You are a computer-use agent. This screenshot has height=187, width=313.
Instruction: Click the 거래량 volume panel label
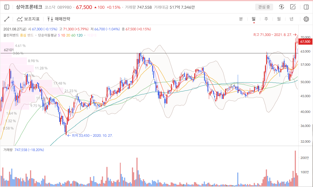click(8, 150)
